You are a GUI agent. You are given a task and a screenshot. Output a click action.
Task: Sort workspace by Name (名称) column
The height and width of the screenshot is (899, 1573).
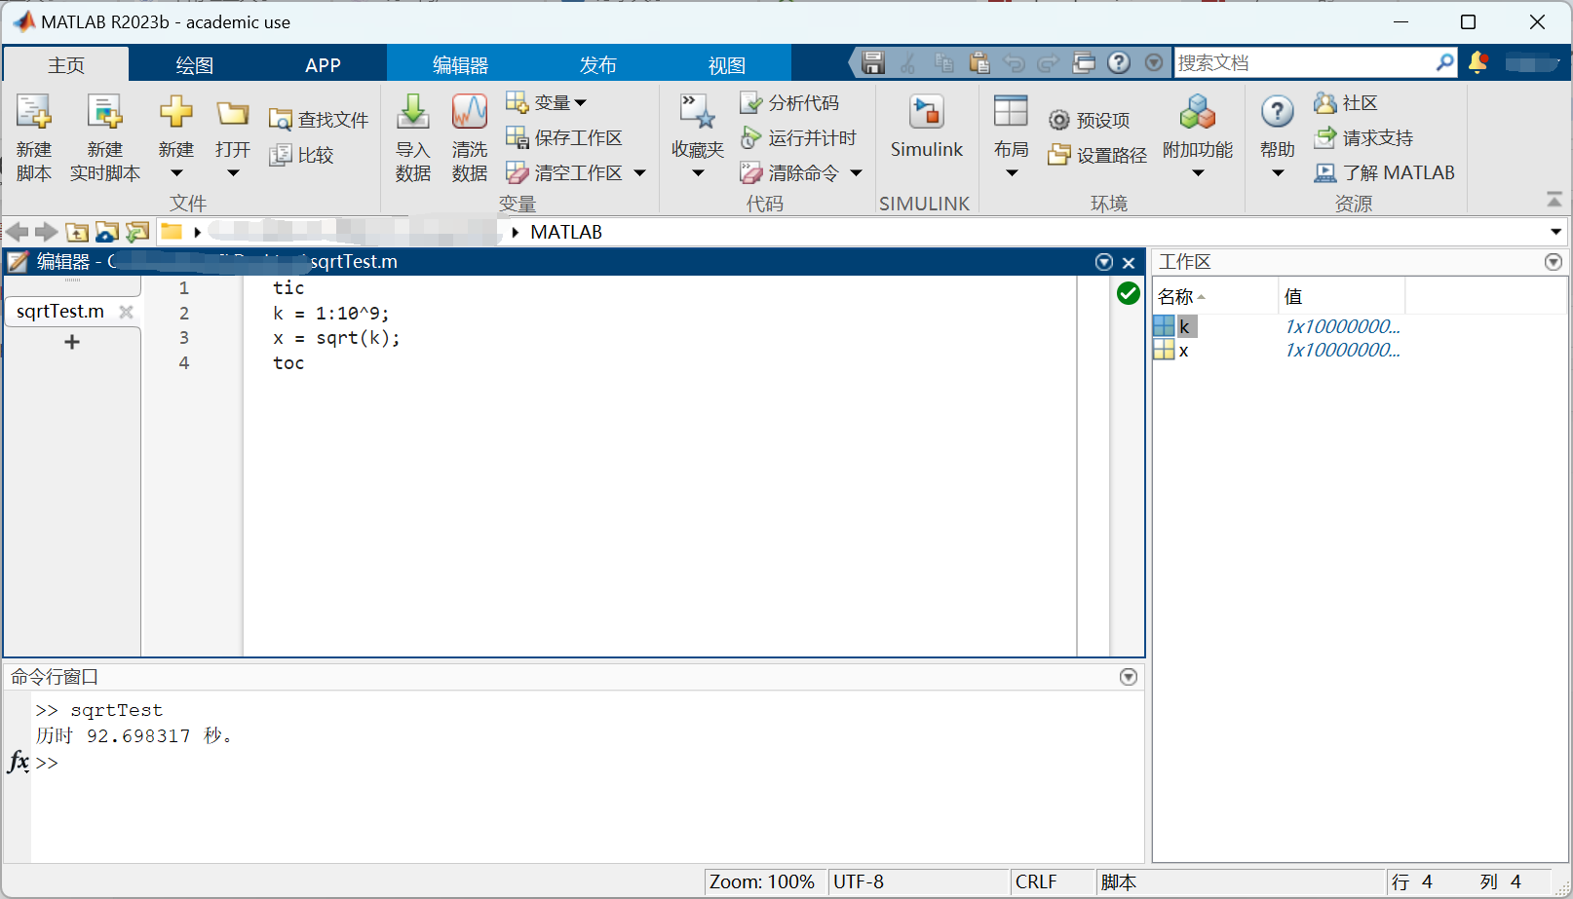[x=1215, y=296]
